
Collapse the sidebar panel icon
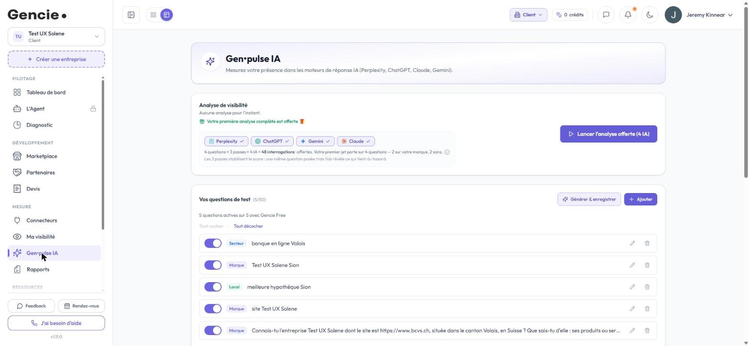point(131,15)
